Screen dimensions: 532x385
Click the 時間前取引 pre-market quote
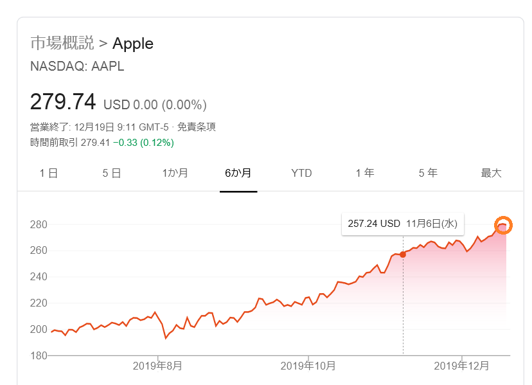pyautogui.click(x=102, y=142)
